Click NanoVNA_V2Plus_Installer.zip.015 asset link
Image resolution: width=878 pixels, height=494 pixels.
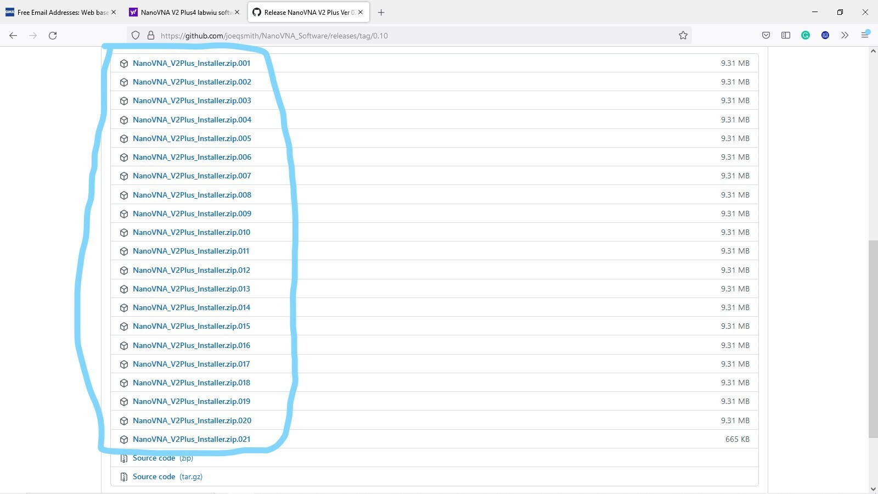coord(192,326)
